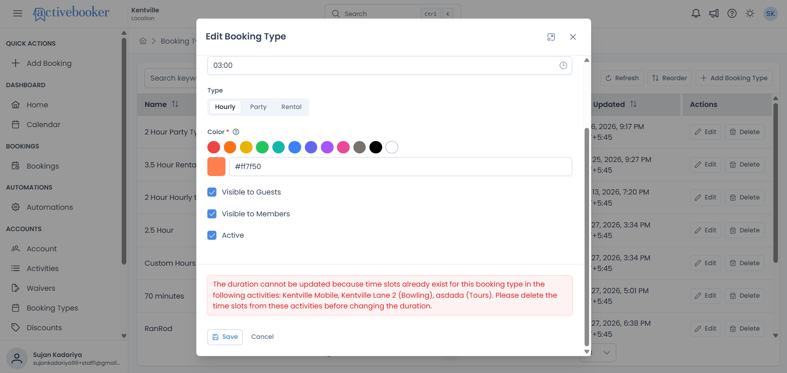Open the page size dropdown chevron
This screenshot has height=373, width=787.
pyautogui.click(x=606, y=352)
